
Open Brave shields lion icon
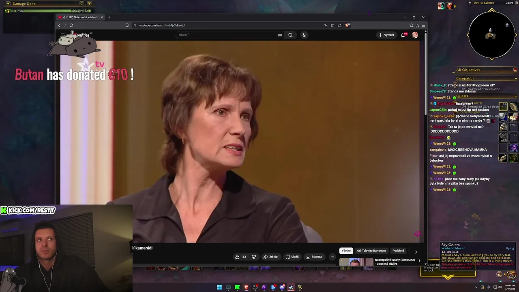347,25
